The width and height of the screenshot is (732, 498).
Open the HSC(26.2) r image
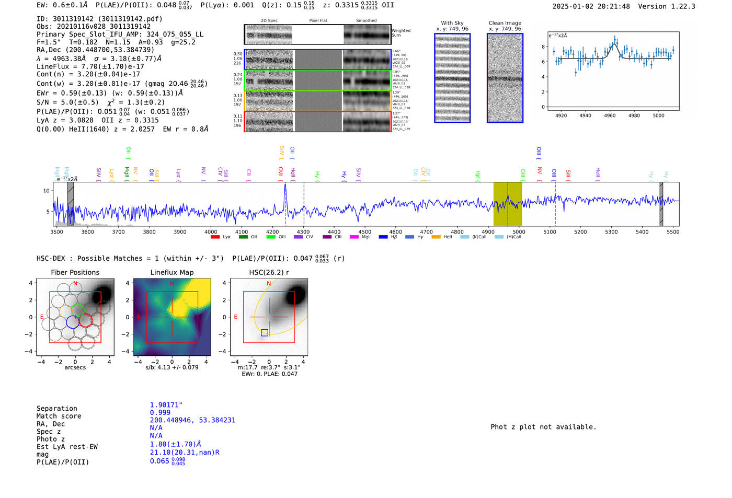269,317
